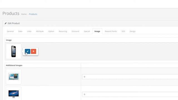This screenshot has height=100, width=178.
Task: Click the Products page title
Action: point(11,14)
